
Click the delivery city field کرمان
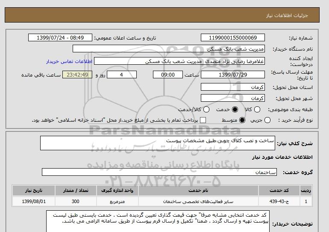233,98
